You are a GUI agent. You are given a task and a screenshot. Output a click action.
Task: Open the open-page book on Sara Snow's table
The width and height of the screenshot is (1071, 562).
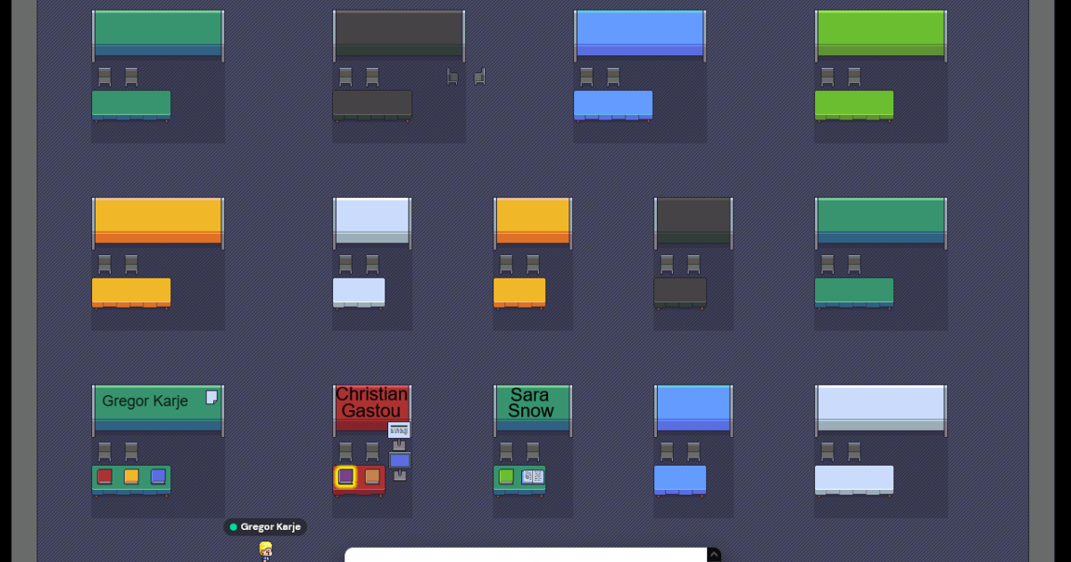coord(533,477)
